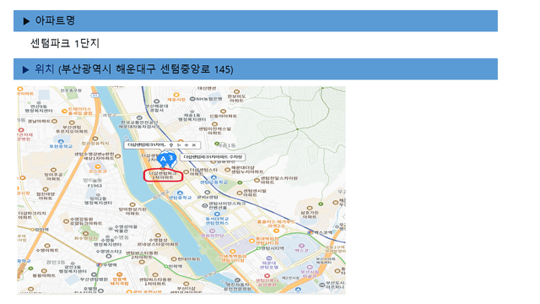This screenshot has width=540, height=304.
Task: Close the map info popup with X
Action: coord(194,145)
